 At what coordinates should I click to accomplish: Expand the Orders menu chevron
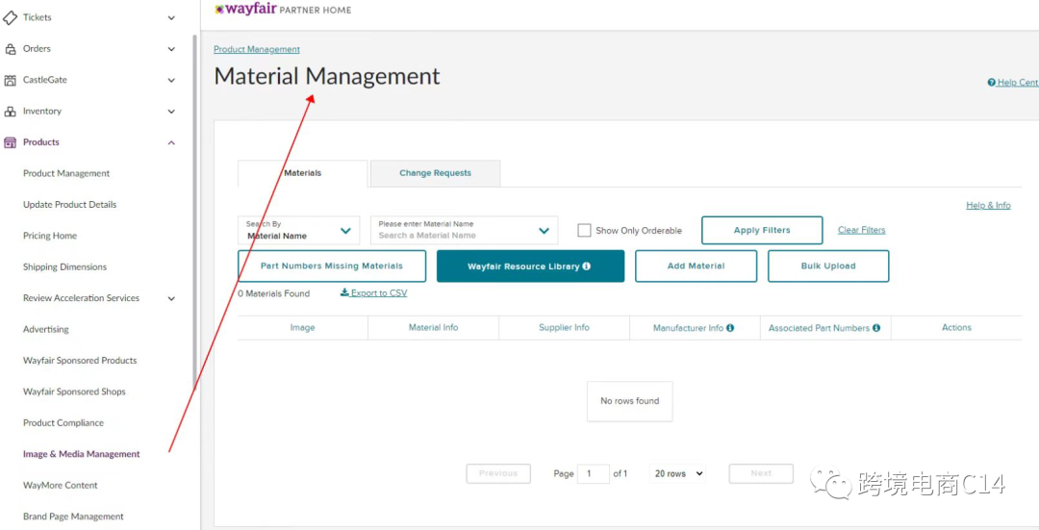point(171,49)
